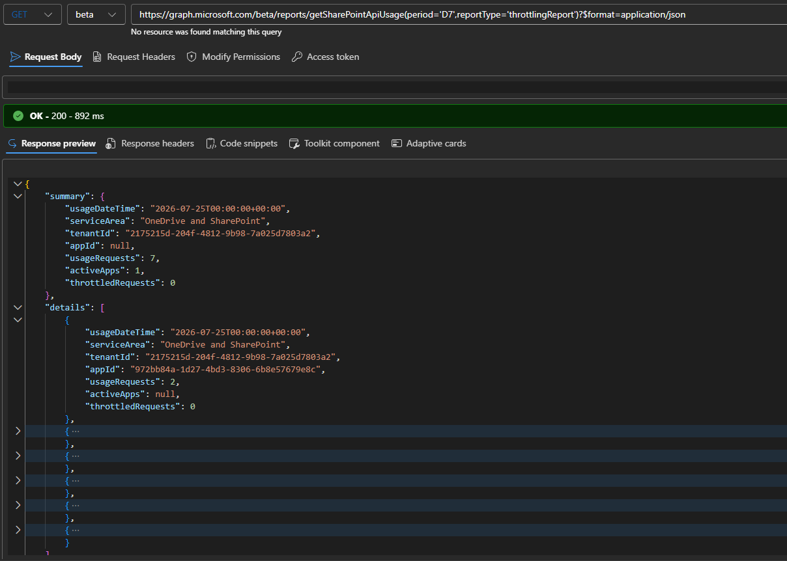Click the request body editor area
The width and height of the screenshot is (787, 561).
tap(395, 87)
